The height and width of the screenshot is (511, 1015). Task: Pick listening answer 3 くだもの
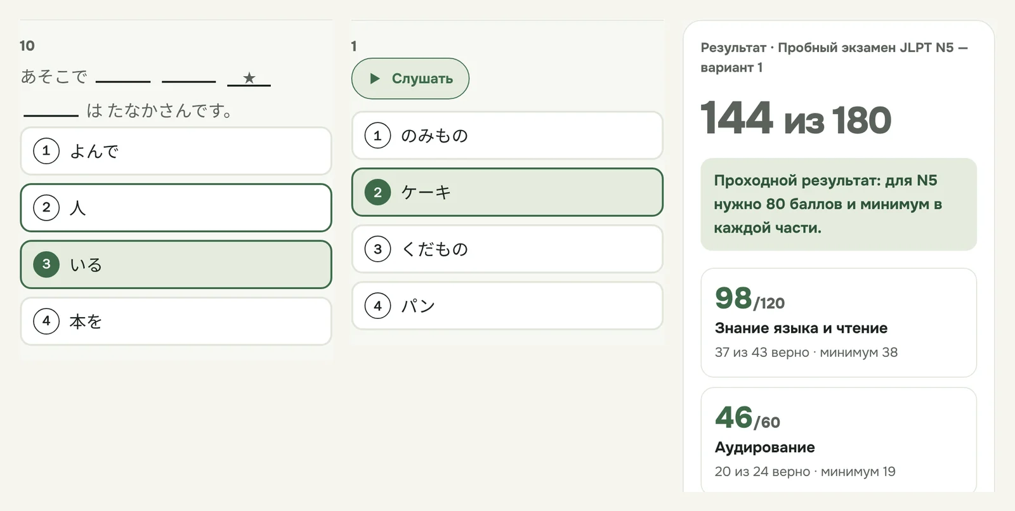click(507, 249)
